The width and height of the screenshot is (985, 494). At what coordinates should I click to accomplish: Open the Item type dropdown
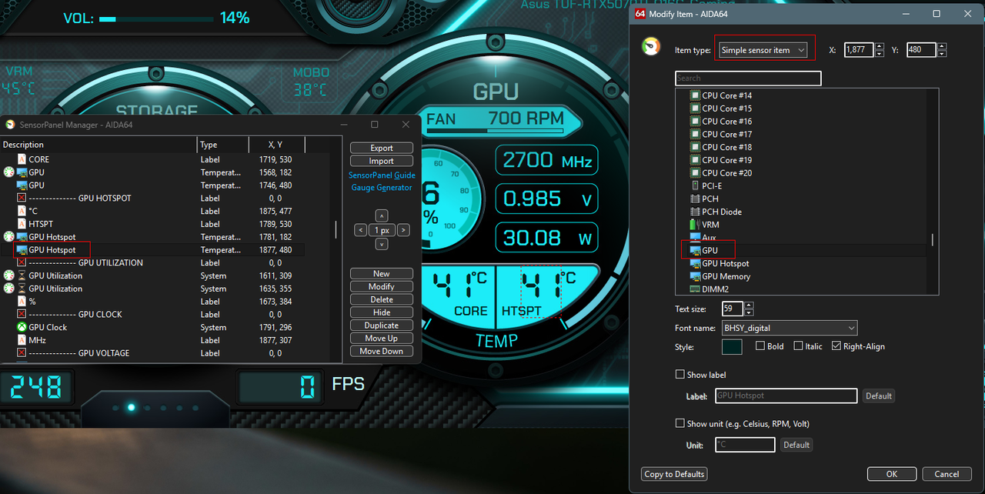762,50
